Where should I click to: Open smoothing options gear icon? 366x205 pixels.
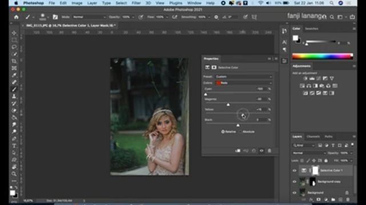[216, 17]
